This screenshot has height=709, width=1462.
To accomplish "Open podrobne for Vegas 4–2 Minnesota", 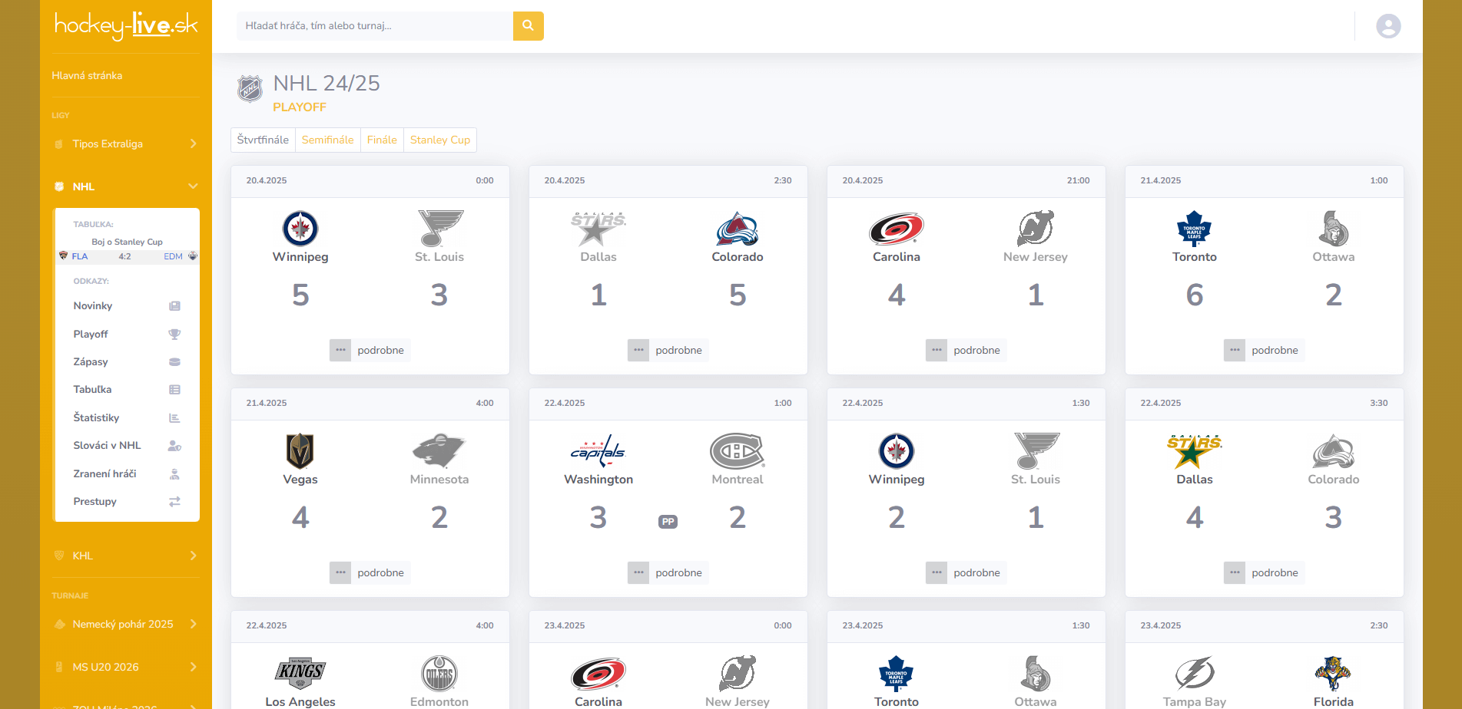I will coord(370,572).
